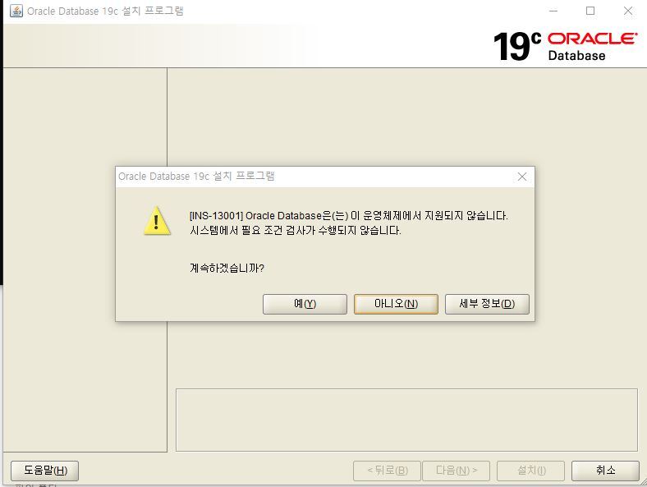Close the INS-13001 warning dialog
Screen dimensions: 647x487
pos(522,177)
